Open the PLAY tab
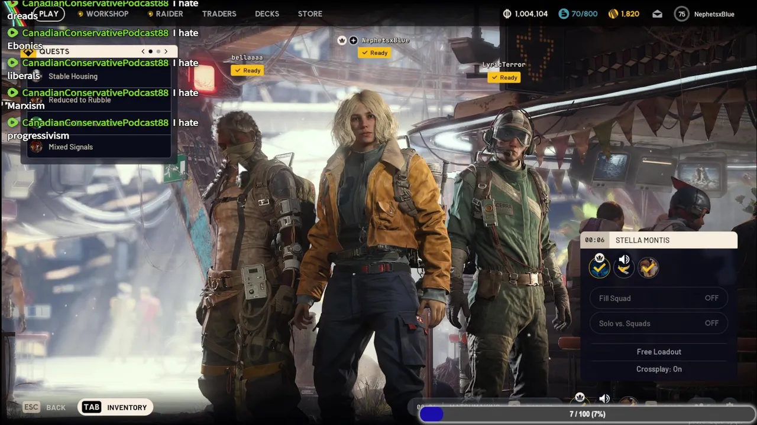 click(48, 14)
